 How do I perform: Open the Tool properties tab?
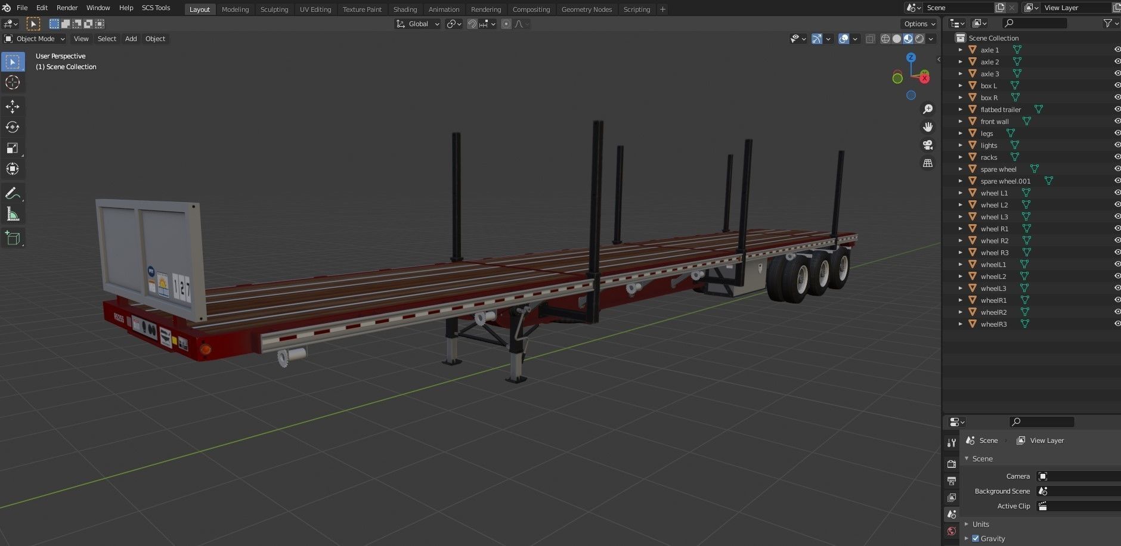[952, 443]
